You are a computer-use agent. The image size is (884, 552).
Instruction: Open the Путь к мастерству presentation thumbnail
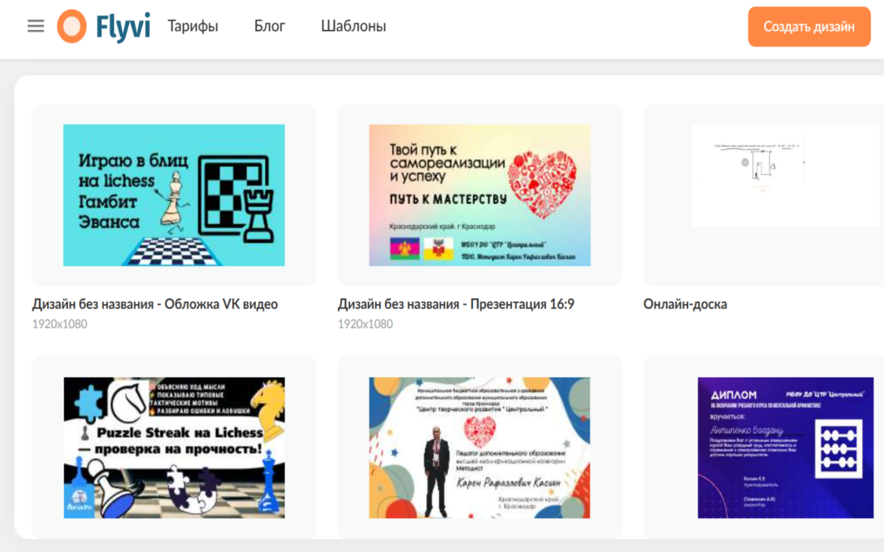480,195
